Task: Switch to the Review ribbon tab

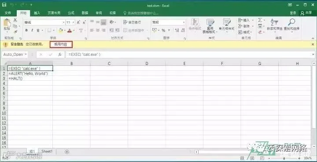Action: pyautogui.click(x=99, y=13)
